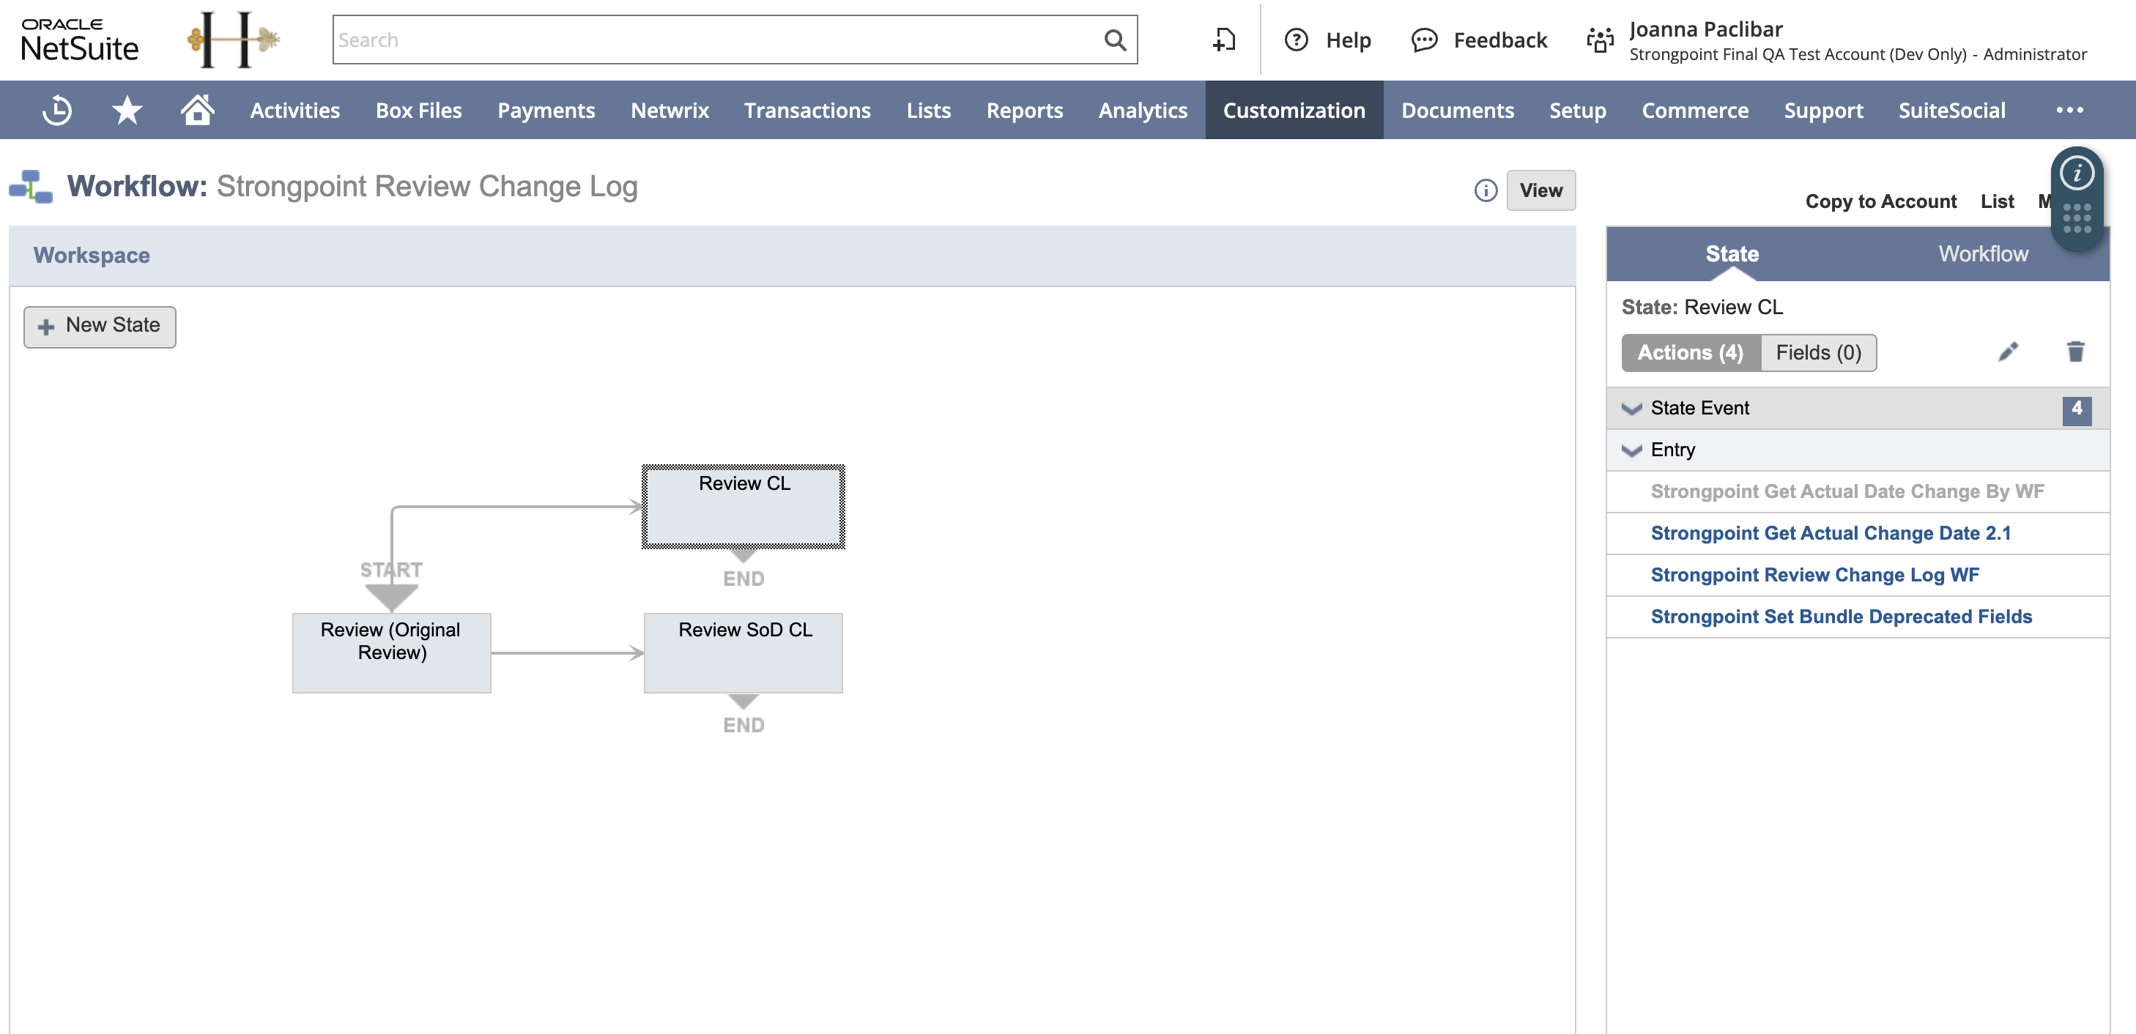Screen dimensions: 2136x1034
Task: Edit state with the pencil icon
Action: click(x=2008, y=352)
